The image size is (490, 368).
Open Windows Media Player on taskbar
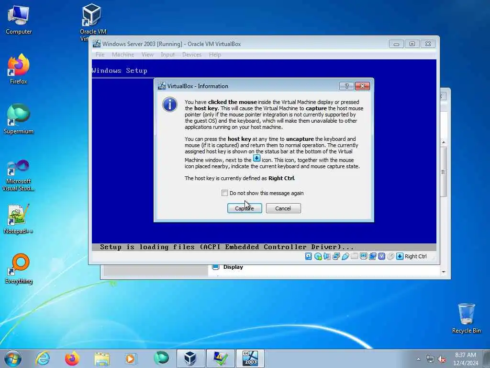click(x=130, y=358)
